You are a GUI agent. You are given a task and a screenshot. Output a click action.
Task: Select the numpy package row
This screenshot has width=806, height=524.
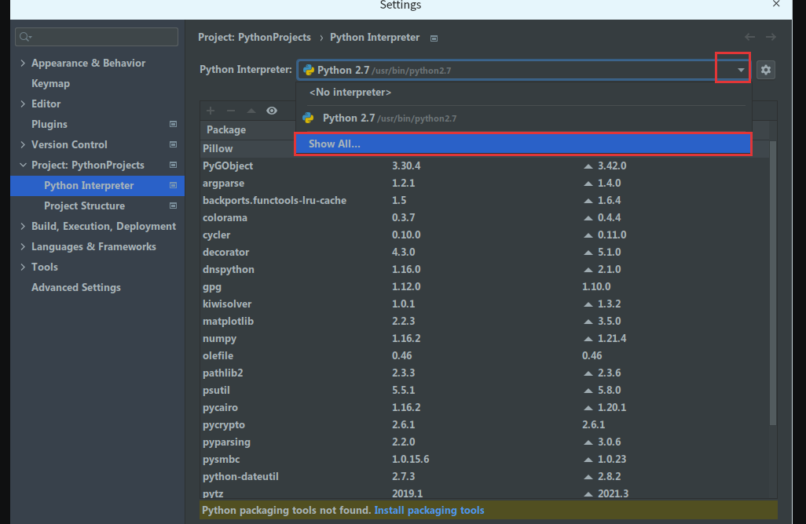coord(485,339)
